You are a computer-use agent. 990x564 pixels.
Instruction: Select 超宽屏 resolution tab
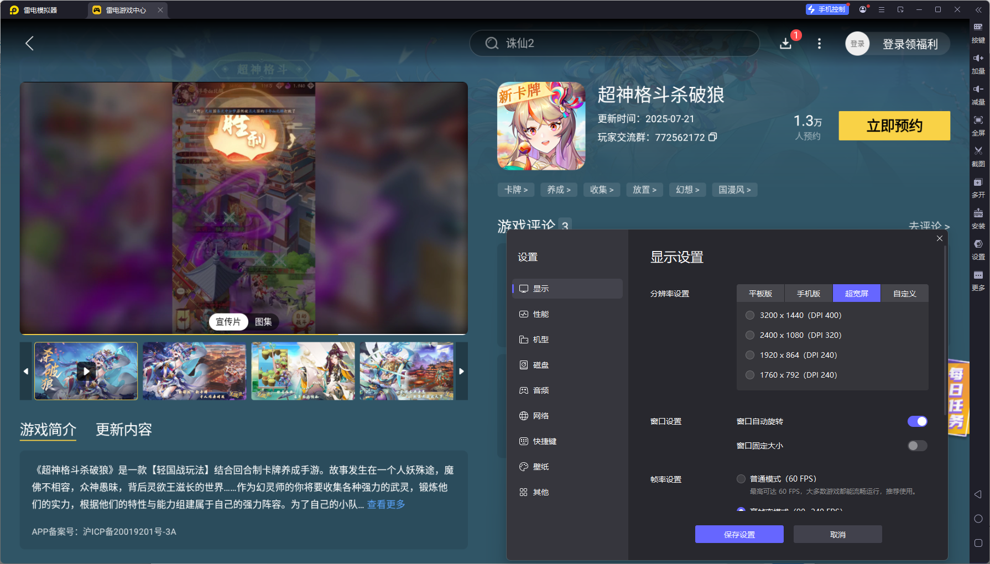pyautogui.click(x=857, y=294)
